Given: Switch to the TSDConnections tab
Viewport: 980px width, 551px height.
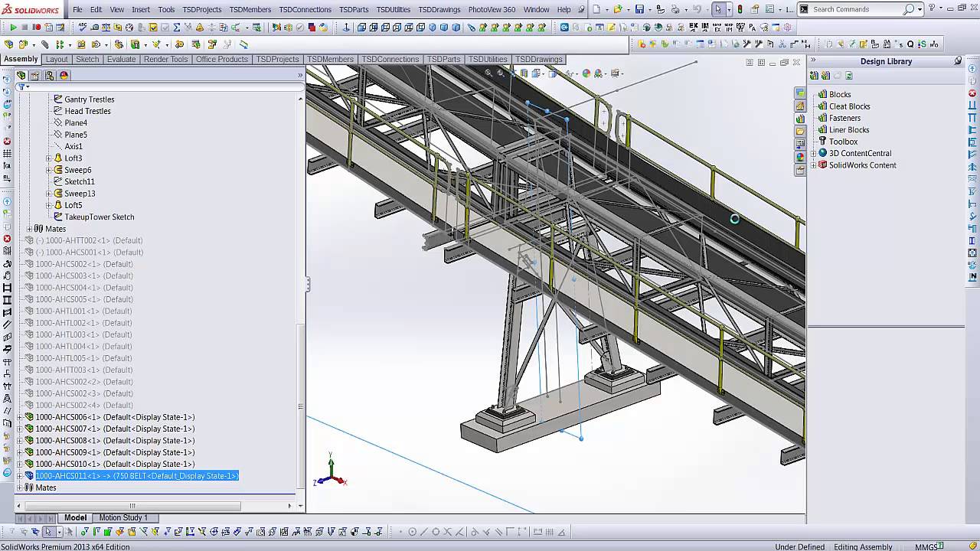Looking at the screenshot, I should tap(390, 59).
